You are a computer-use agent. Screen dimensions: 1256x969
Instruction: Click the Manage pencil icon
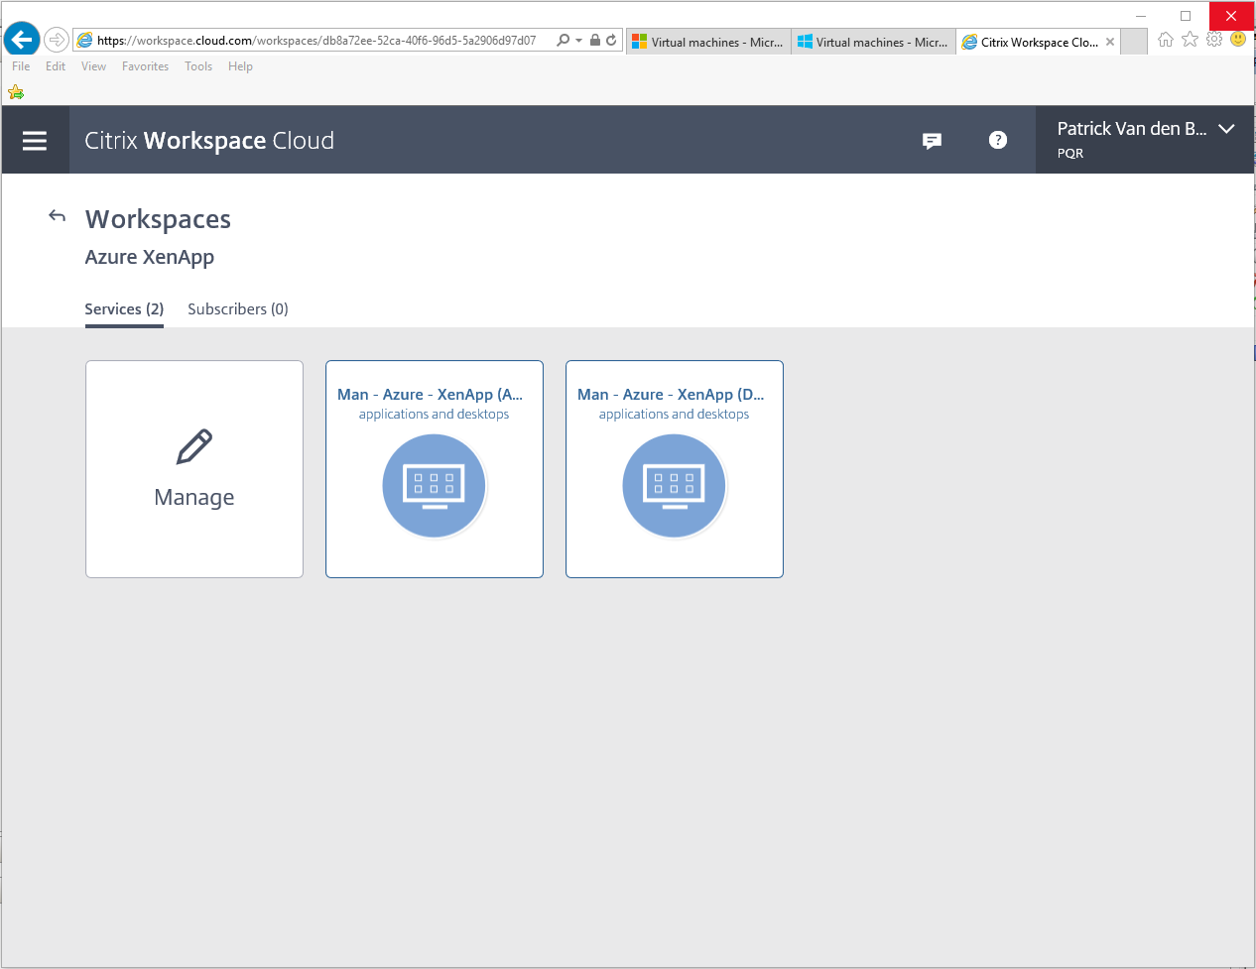pos(194,447)
